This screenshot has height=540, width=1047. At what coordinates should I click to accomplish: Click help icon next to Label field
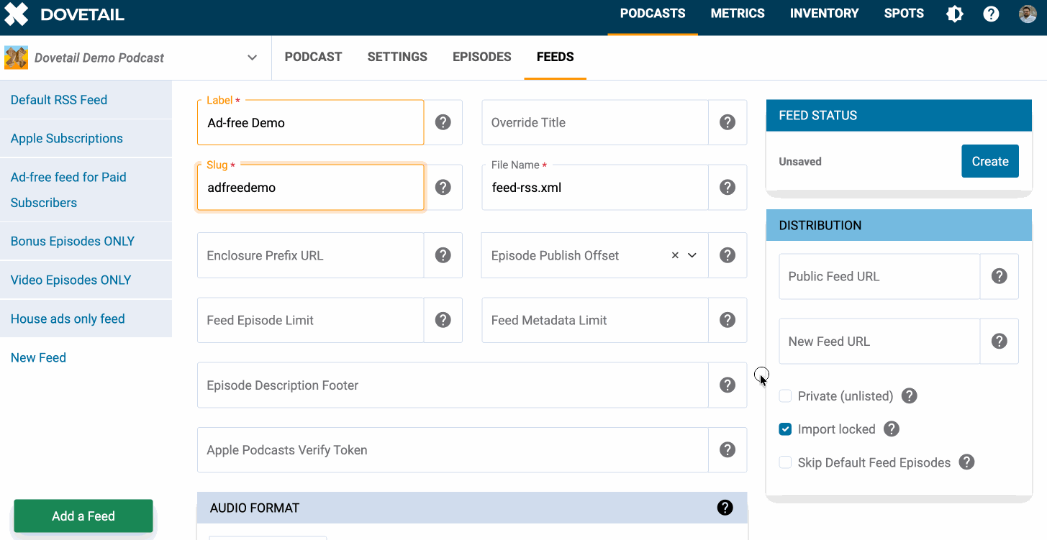pyautogui.click(x=443, y=122)
